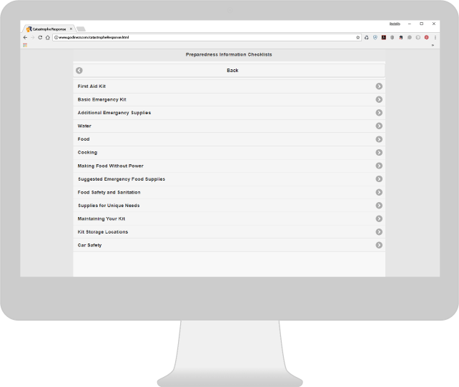Click Kit Storage Locations row chevron
The width and height of the screenshot is (459, 387).
tap(379, 232)
